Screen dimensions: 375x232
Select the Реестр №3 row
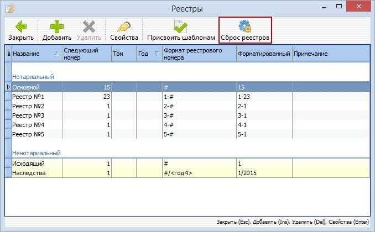click(x=191, y=115)
